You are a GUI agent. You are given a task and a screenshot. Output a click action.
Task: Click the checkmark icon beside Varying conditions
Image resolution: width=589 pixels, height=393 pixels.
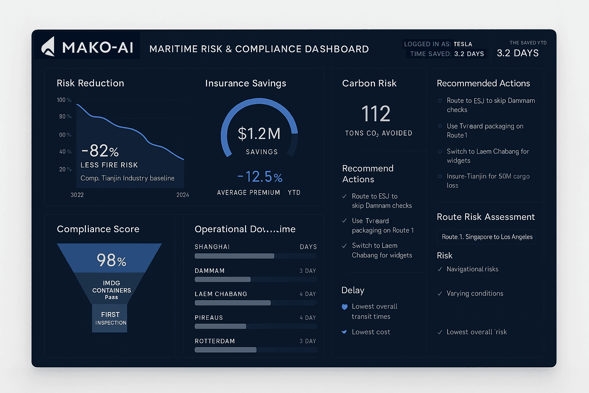(x=440, y=294)
